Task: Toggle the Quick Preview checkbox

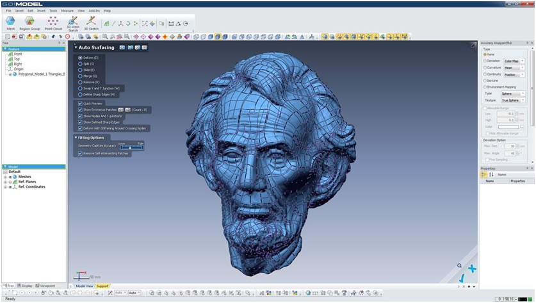Action: click(80, 104)
